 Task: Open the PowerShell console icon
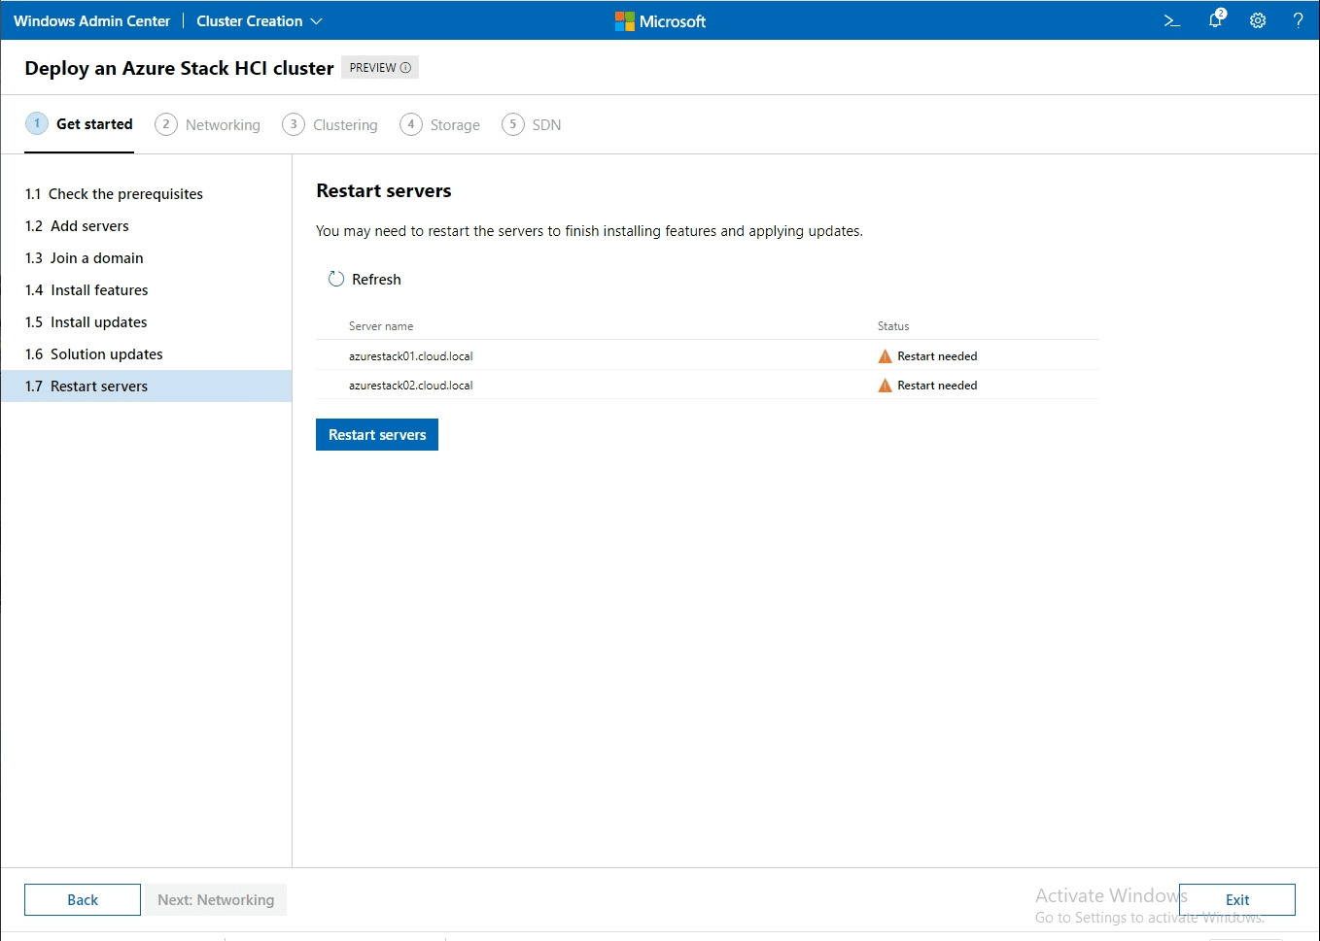coord(1171,20)
